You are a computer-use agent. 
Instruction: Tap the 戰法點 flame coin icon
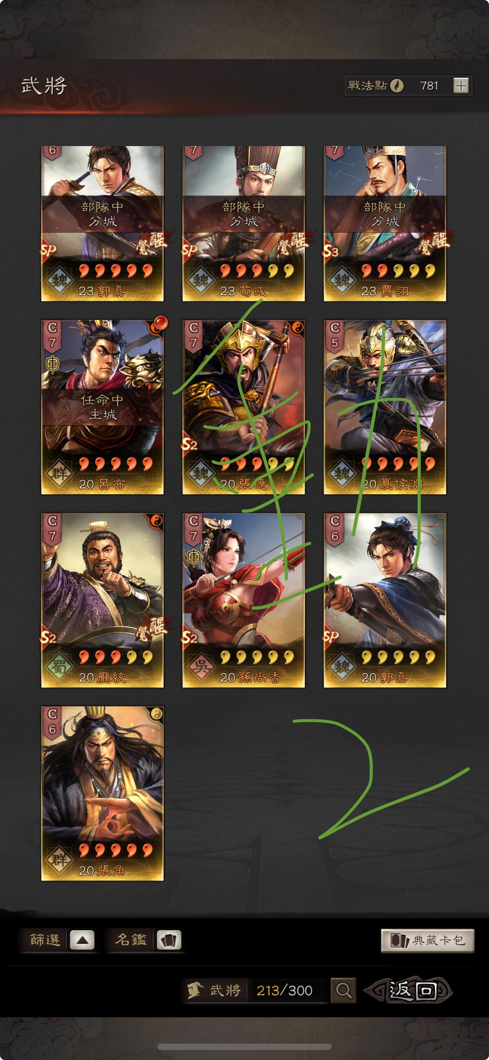[397, 85]
